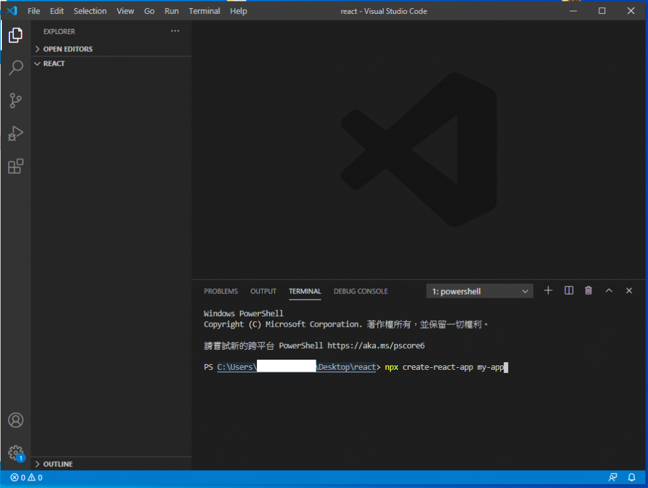Open the feedback icon in the status bar
Screen dimensions: 648x488
click(x=613, y=478)
